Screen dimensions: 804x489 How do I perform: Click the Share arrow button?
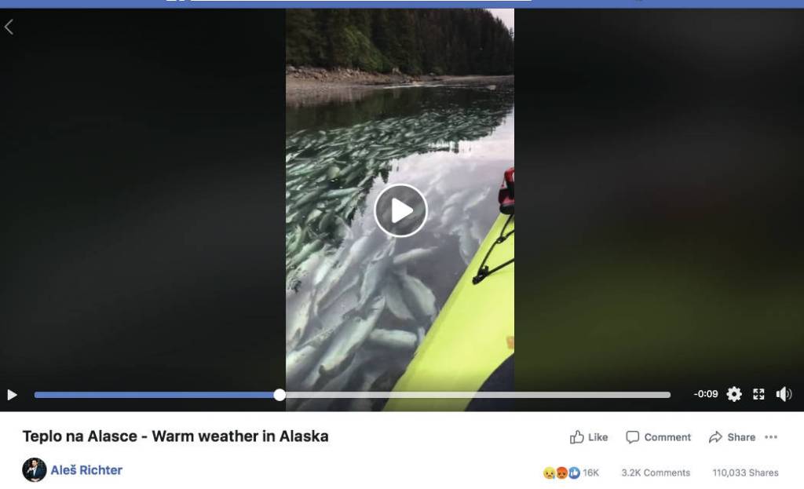(732, 437)
